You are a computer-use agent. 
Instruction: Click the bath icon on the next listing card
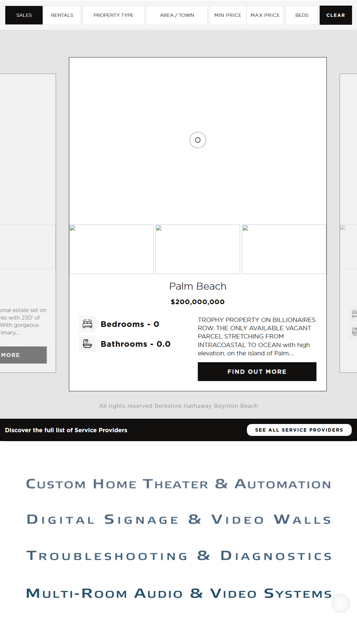click(x=354, y=331)
